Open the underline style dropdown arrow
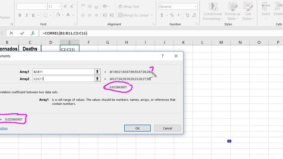Image resolution: width=283 pixels, height=159 pixels. click(x=38, y=15)
